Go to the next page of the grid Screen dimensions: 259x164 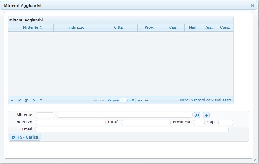140,101
